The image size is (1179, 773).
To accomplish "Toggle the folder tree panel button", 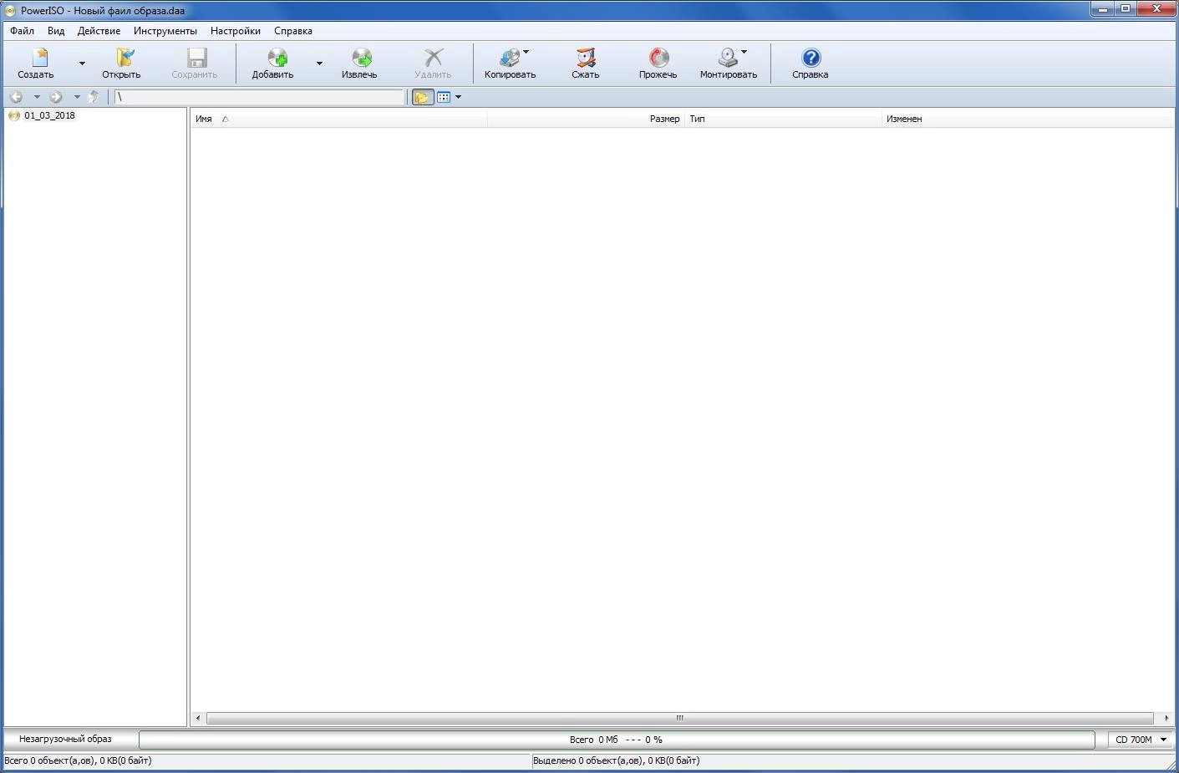I will pos(423,97).
